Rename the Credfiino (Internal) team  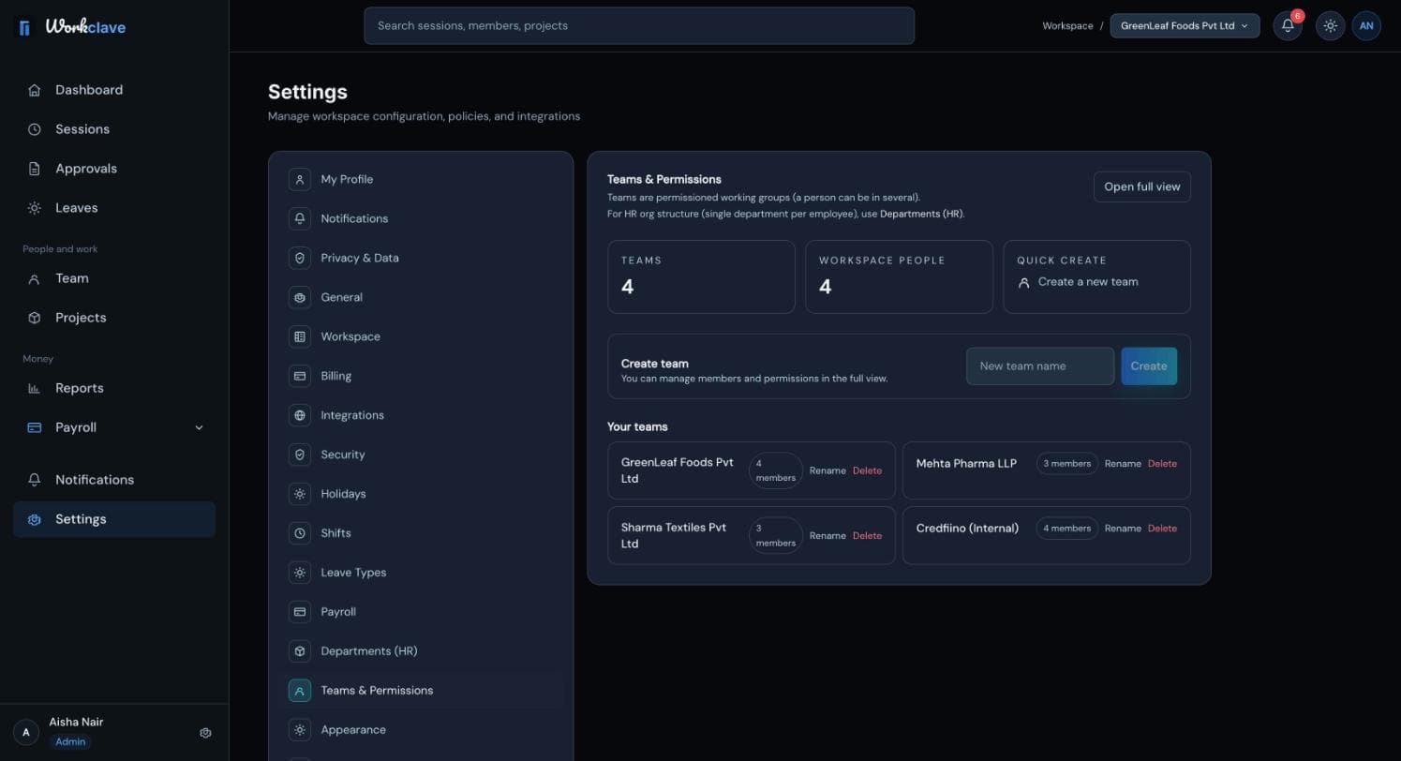(x=1123, y=529)
